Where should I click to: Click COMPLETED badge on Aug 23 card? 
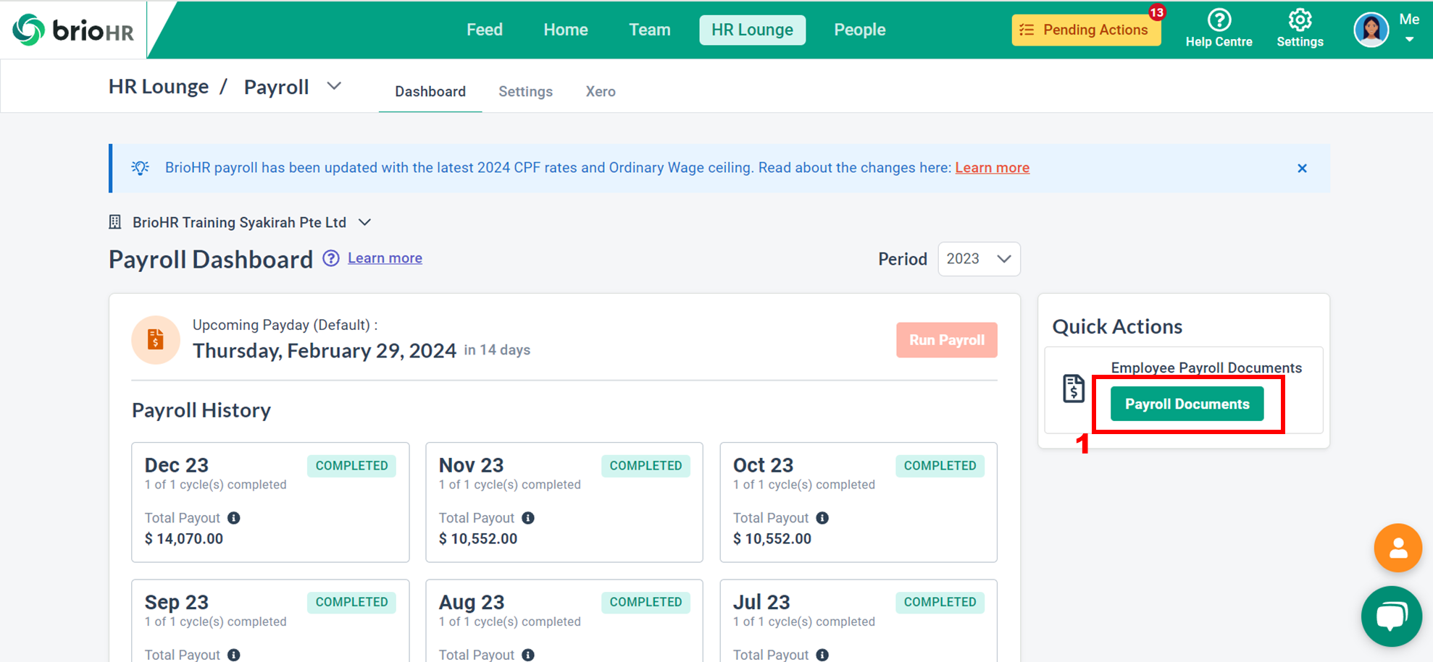click(646, 602)
